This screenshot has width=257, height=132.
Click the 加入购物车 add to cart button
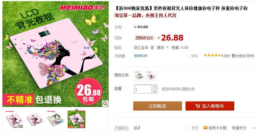point(210,106)
